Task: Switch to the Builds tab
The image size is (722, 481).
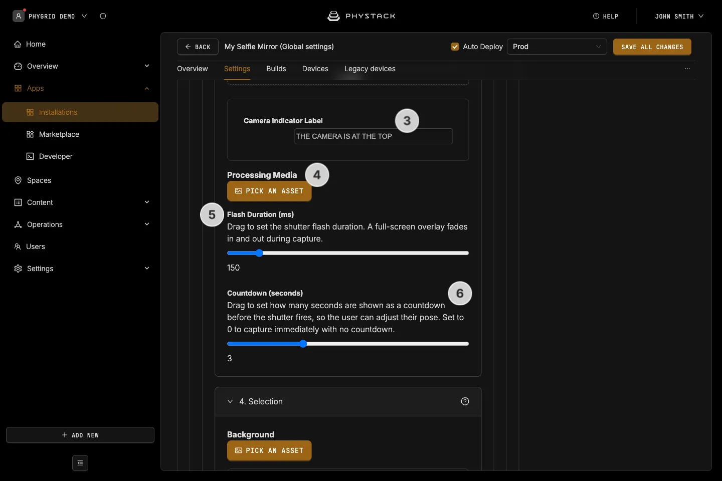Action: (x=276, y=69)
